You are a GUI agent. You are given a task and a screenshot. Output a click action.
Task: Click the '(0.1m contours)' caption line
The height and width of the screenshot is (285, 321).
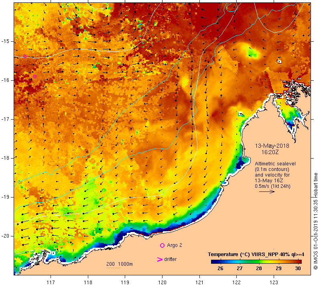point(272,169)
